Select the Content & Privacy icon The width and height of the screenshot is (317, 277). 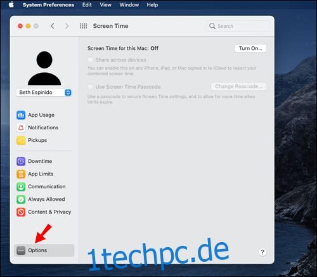point(21,212)
